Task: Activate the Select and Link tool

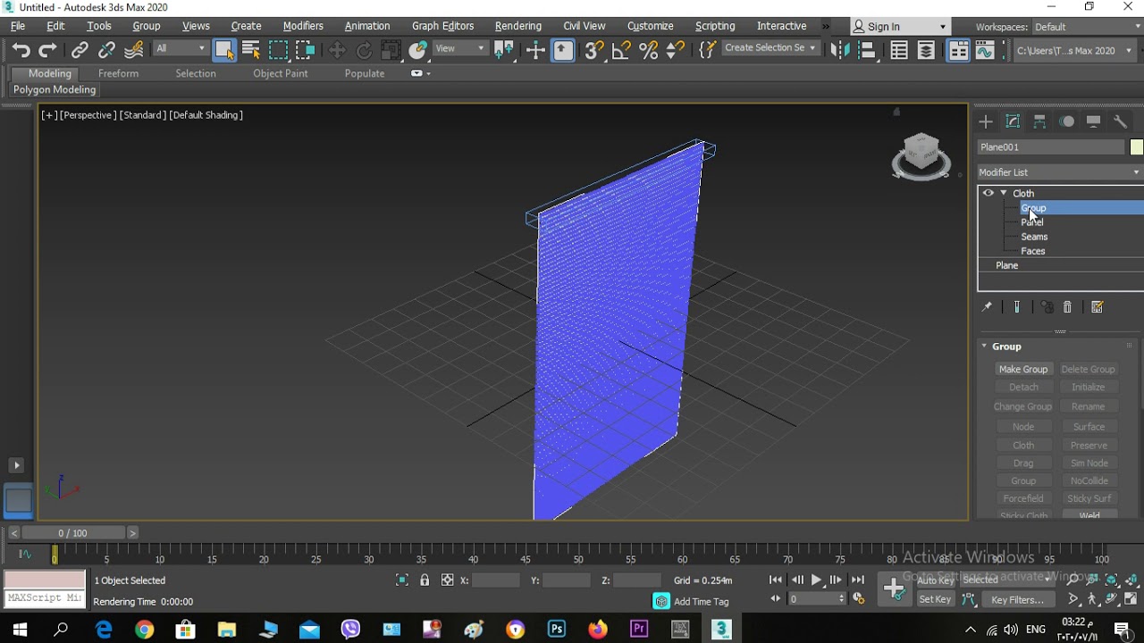Action: pyautogui.click(x=80, y=51)
